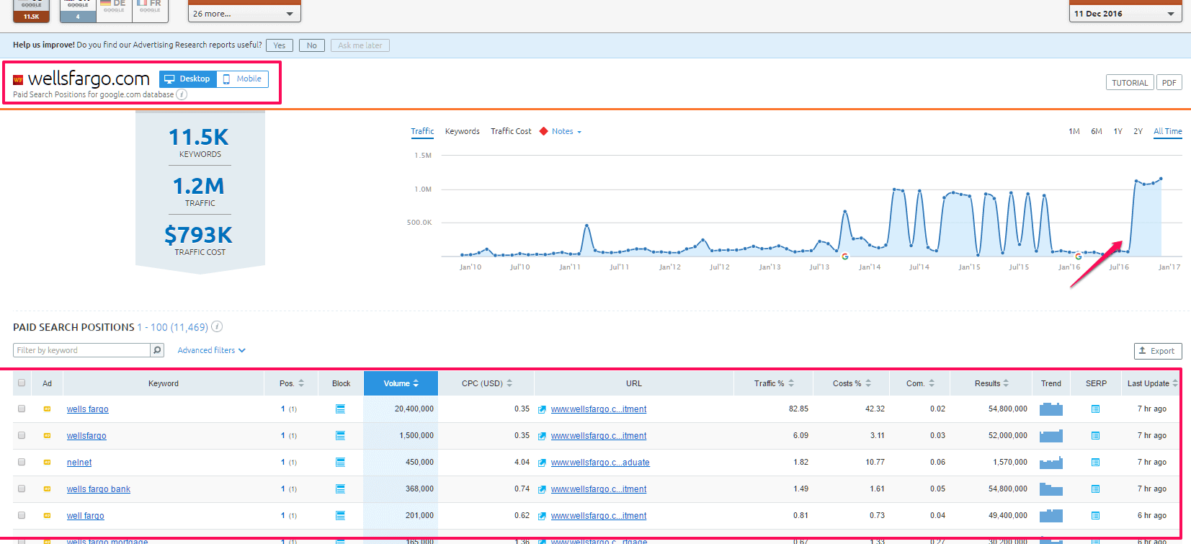1191x544 pixels.
Task: Click the Export button
Action: (x=1158, y=351)
